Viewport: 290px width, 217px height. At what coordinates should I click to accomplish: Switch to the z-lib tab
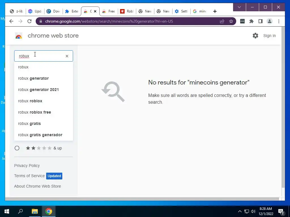tap(16, 11)
